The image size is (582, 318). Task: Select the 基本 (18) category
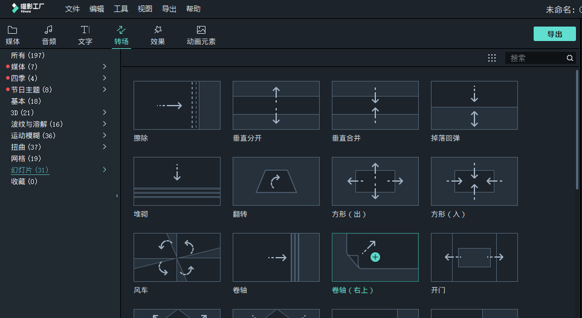point(26,101)
